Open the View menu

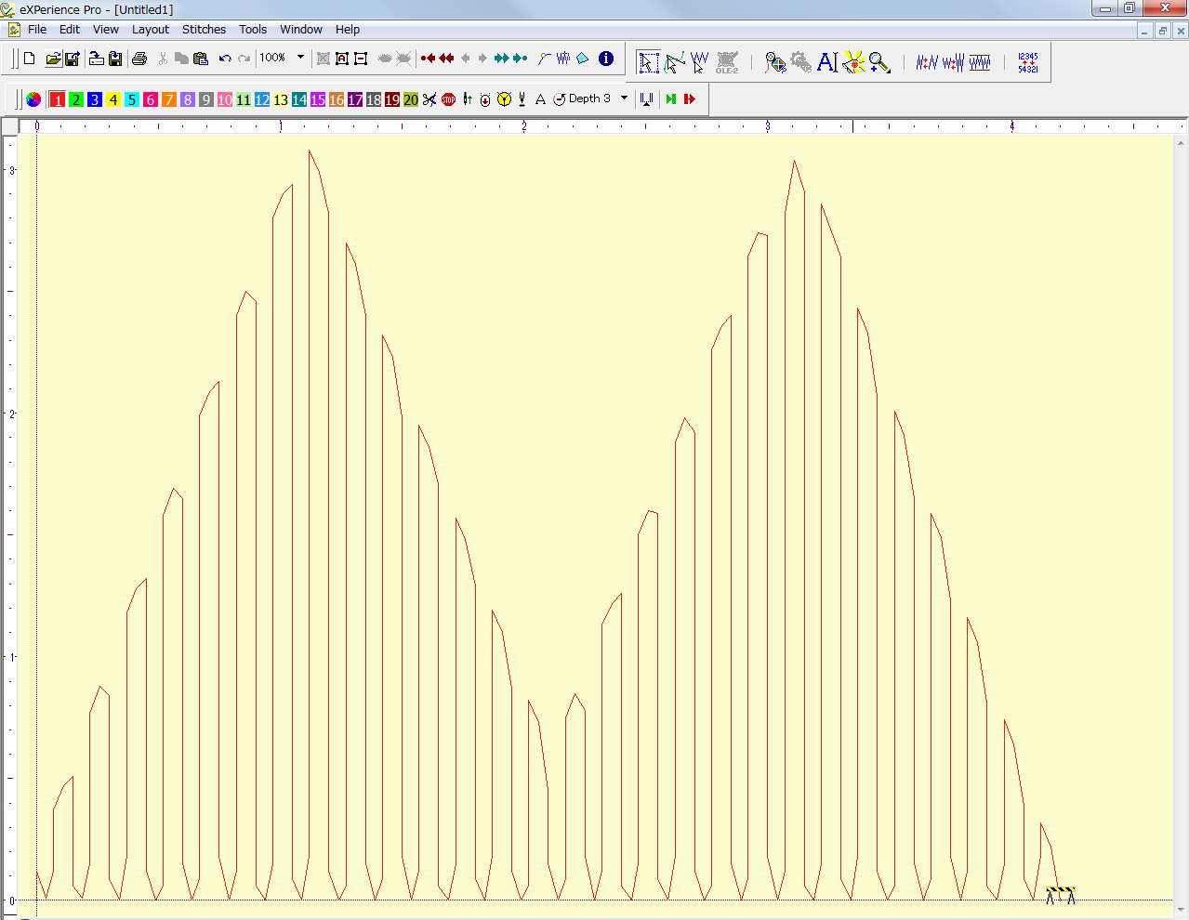coord(106,30)
